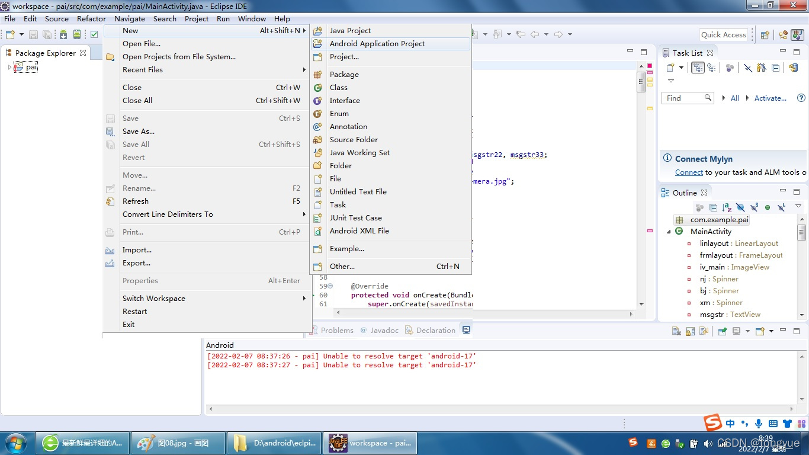The image size is (809, 455).
Task: Open the Android Virtual Device Manager icon
Action: coord(76,35)
